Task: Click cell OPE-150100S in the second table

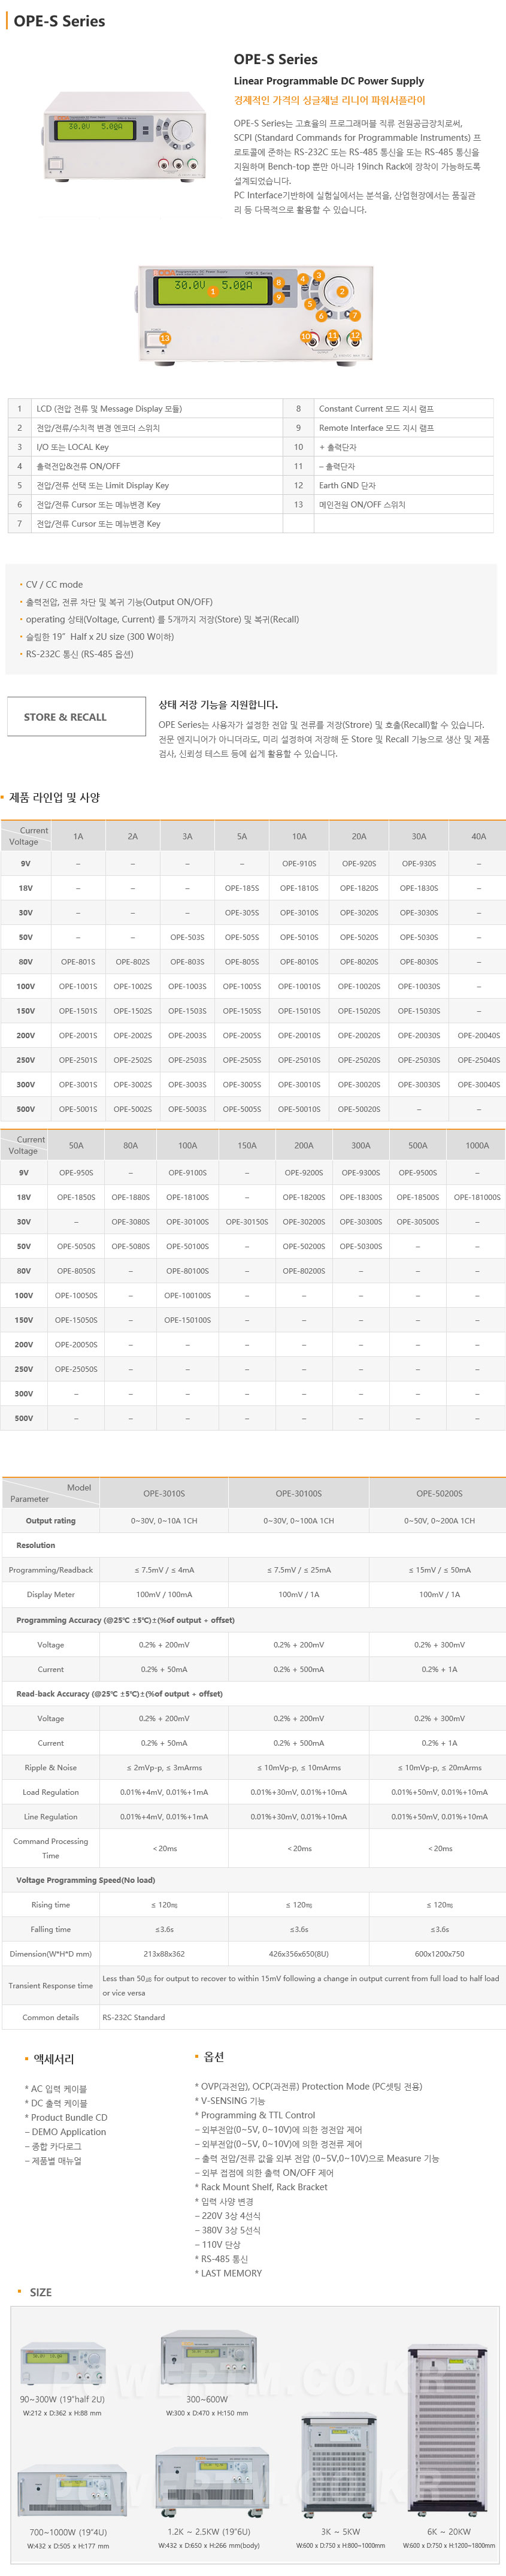Action: point(188,1320)
